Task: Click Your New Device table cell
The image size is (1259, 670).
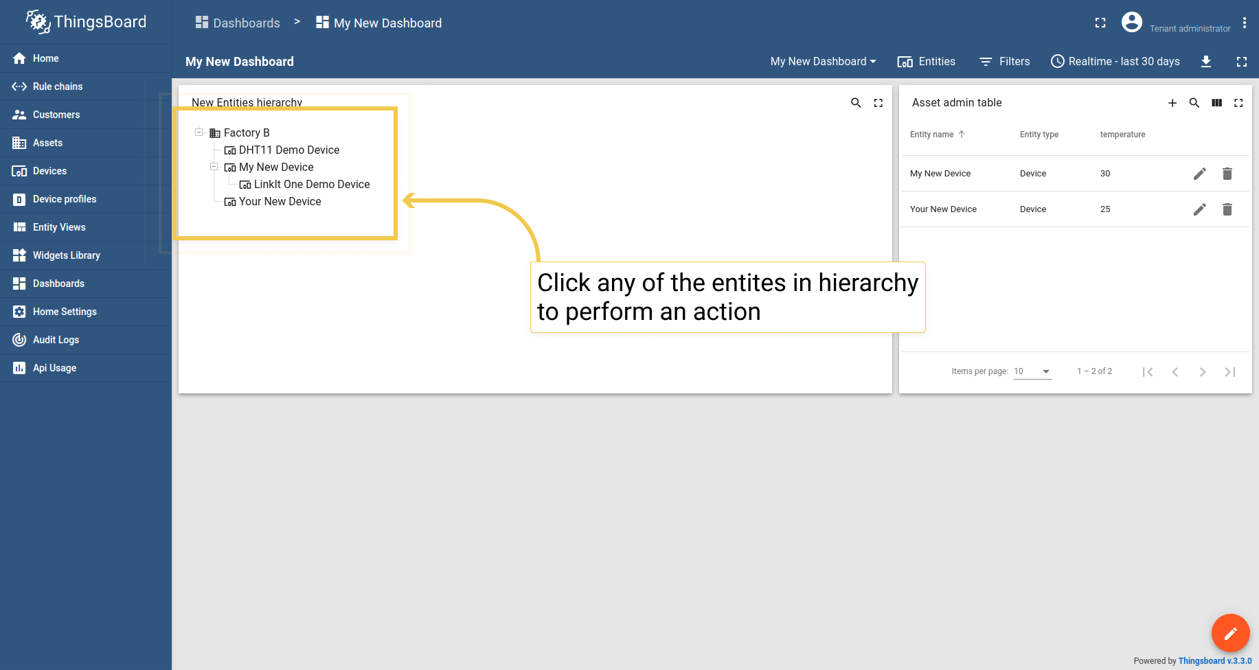Action: [x=943, y=209]
